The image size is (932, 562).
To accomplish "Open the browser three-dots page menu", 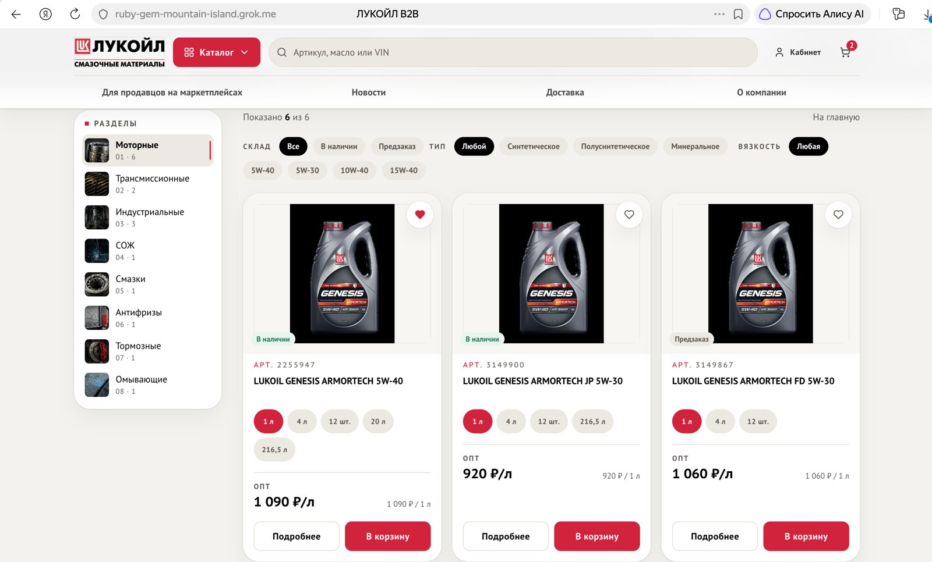I will coord(719,14).
